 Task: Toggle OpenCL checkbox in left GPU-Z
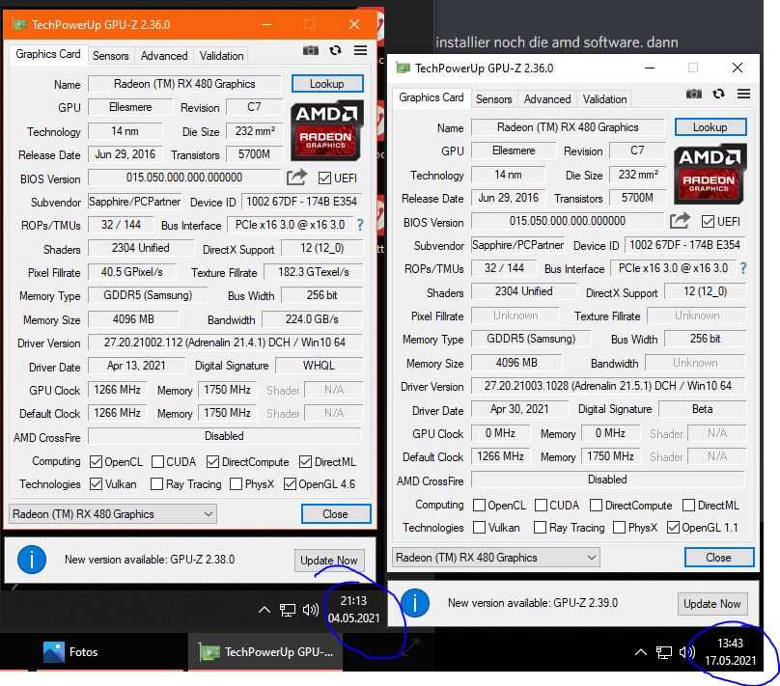pyautogui.click(x=96, y=462)
